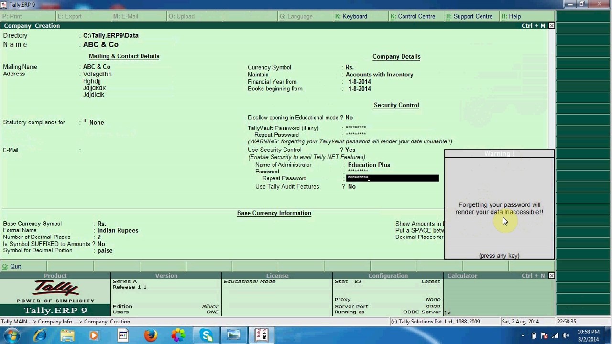612x344 pixels.
Task: Click address line Vdfsgdfhh
Action: pos(98,74)
